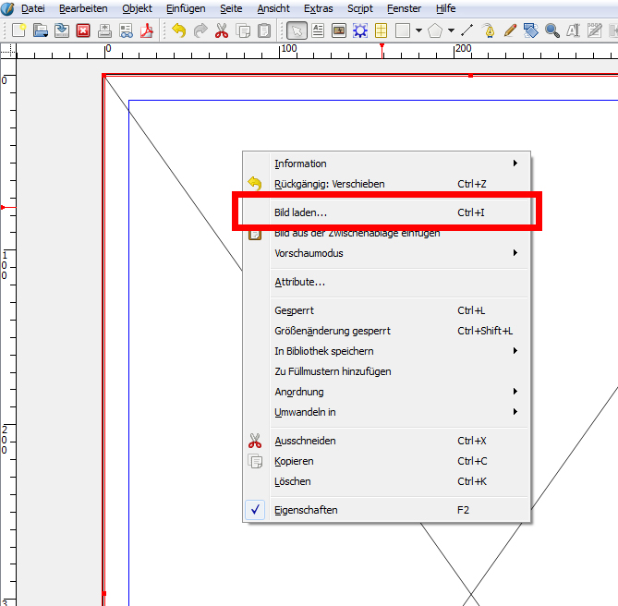Toggle Gesperrt lock in context menu
Viewport: 618px width, 606px height.
[x=294, y=310]
